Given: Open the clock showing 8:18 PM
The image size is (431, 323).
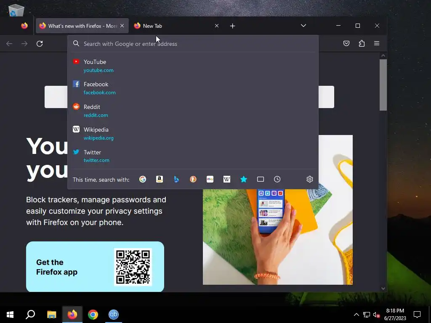Looking at the screenshot, I should [x=395, y=315].
